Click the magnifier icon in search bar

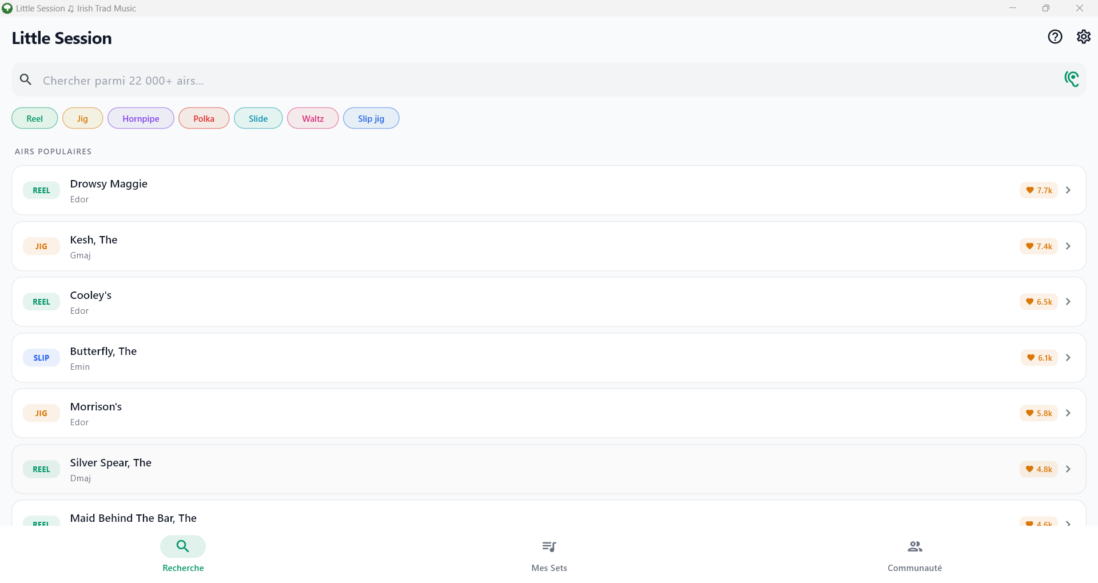pos(26,79)
